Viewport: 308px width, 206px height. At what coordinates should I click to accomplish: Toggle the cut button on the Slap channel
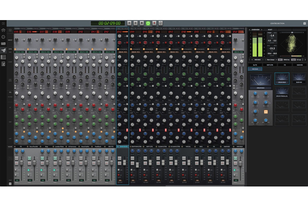pos(42,163)
